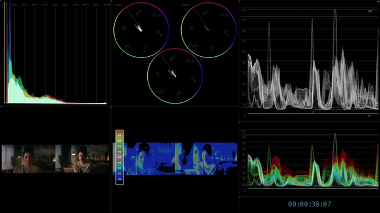The height and width of the screenshot is (213, 380).
Task: Click the Highs label above the second vectorscope
Action: [x=186, y=5]
